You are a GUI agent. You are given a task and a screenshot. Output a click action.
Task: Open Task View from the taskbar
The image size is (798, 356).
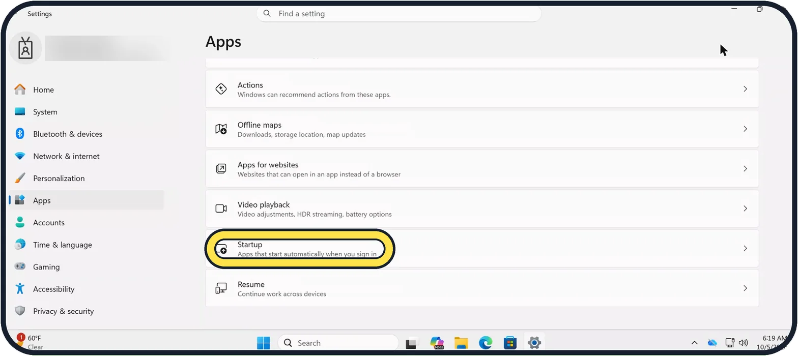point(412,343)
